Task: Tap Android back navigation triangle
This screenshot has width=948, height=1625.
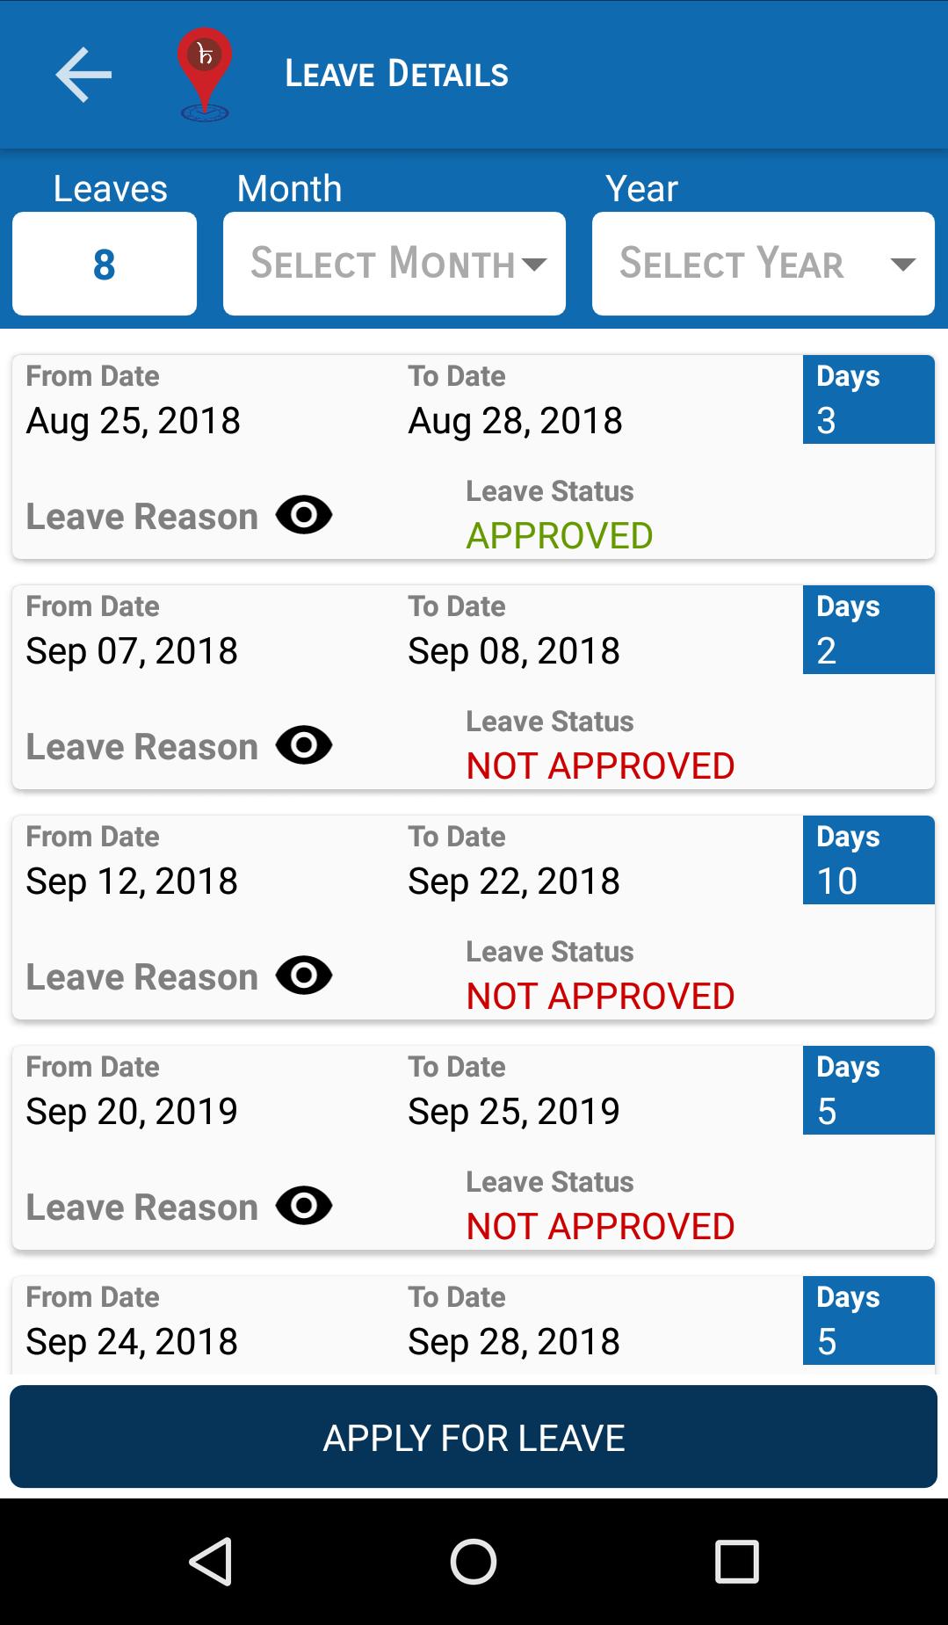Action: pos(211,1562)
